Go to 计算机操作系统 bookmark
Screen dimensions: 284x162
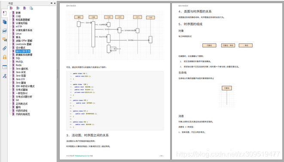24,30
